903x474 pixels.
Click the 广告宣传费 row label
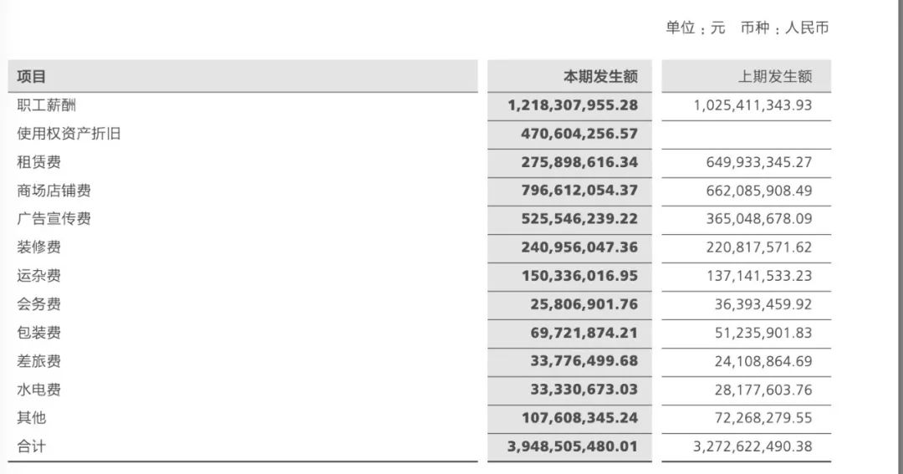(x=54, y=219)
